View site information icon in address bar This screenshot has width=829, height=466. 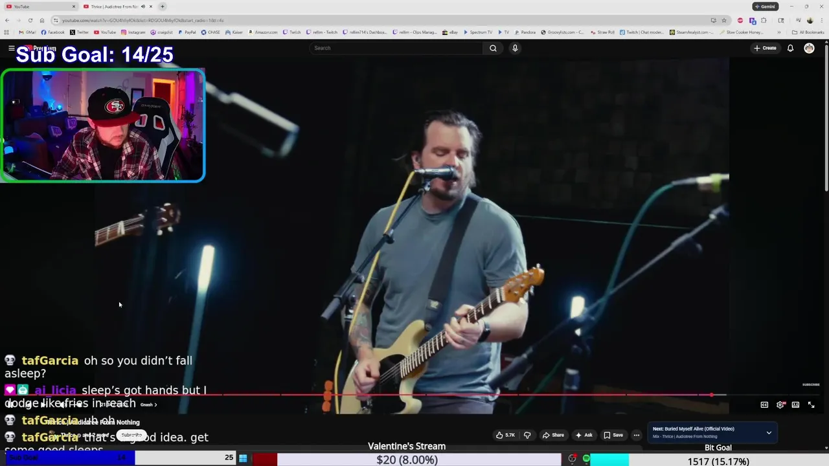[x=56, y=20]
